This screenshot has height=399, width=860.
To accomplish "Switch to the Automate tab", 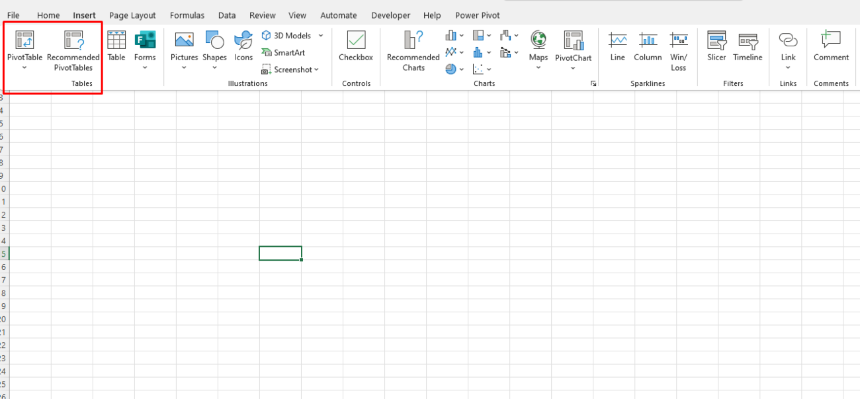I will 339,15.
